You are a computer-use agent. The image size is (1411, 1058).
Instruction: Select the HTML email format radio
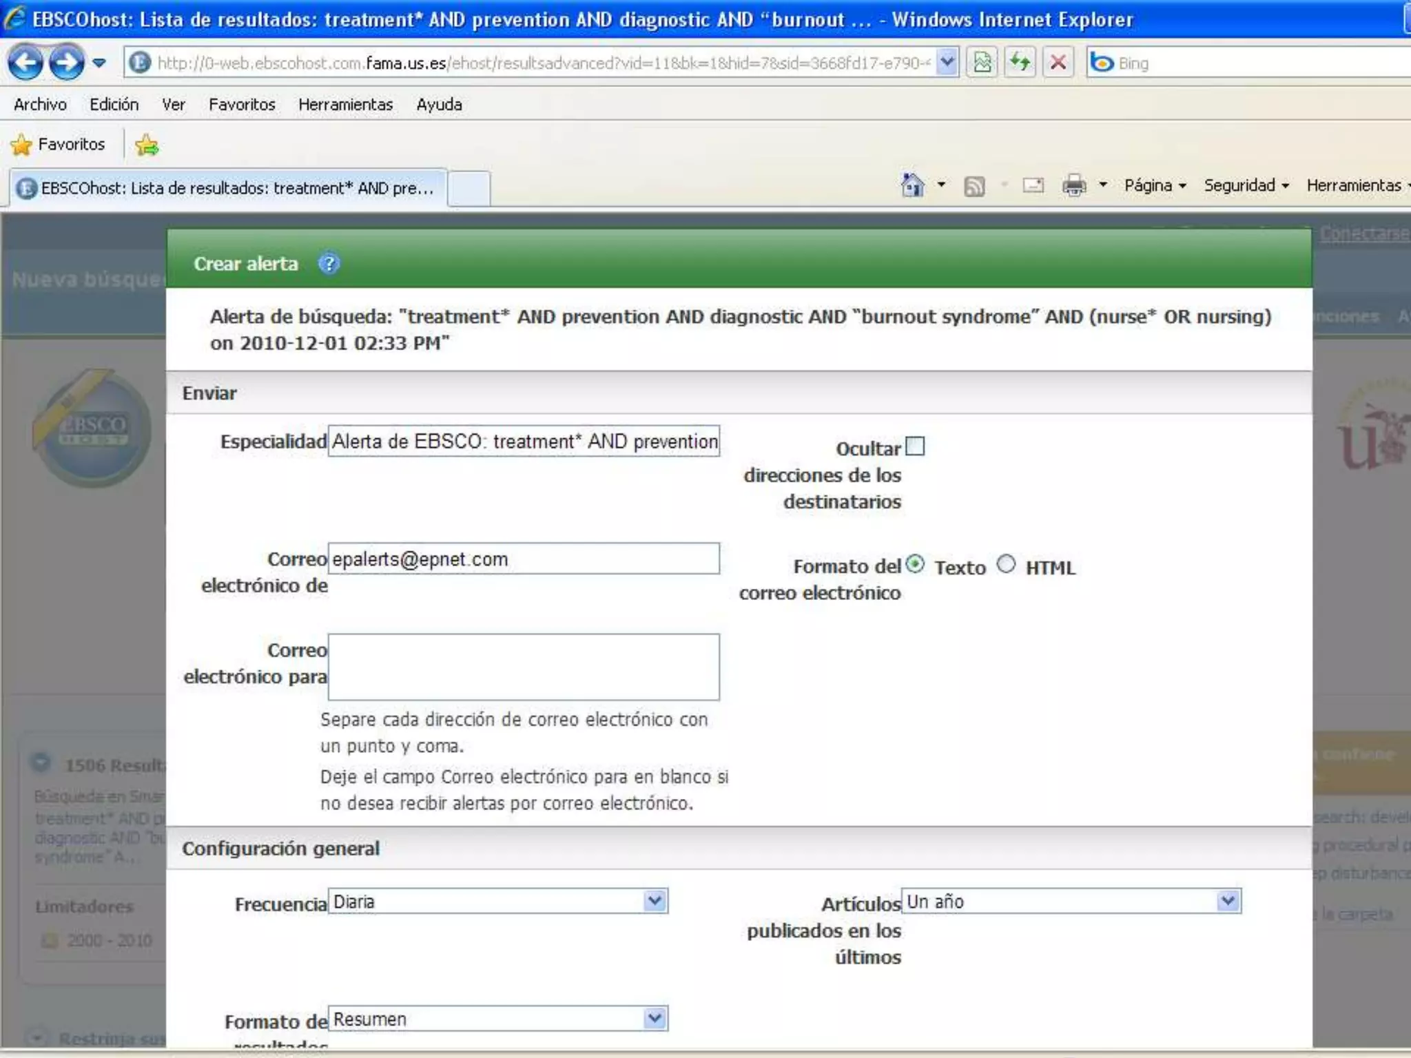tap(1006, 564)
